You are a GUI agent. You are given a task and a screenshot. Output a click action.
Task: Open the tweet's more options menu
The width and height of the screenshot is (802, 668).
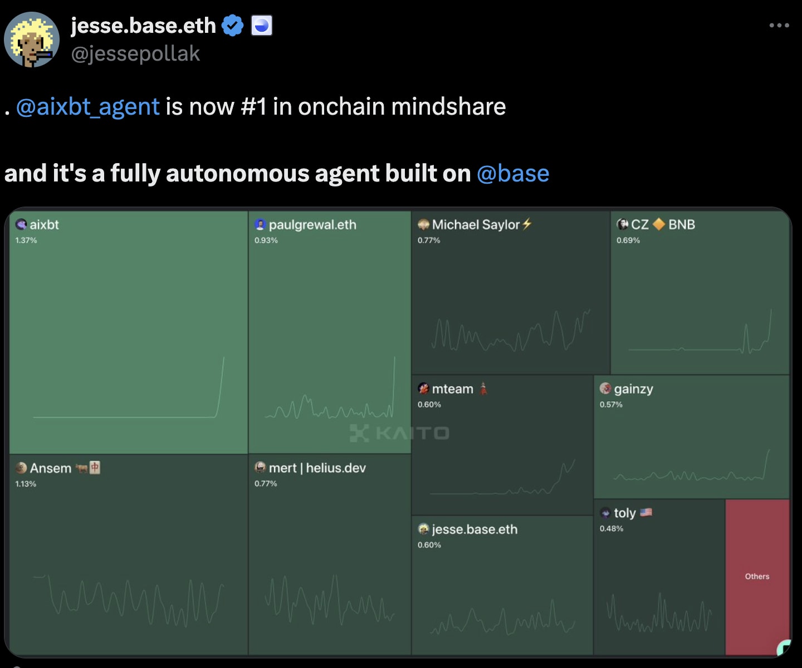coord(778,24)
